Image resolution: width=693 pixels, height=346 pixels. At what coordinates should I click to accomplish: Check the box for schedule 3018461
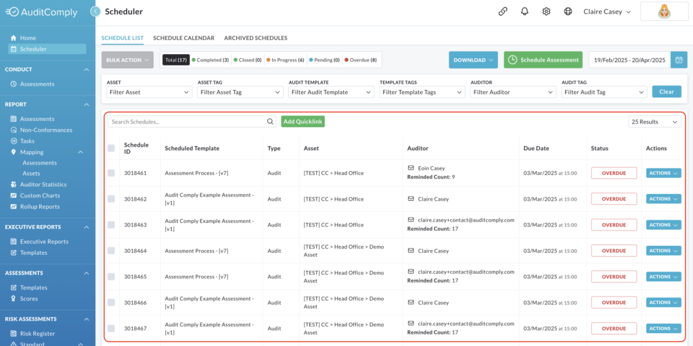[x=111, y=173]
